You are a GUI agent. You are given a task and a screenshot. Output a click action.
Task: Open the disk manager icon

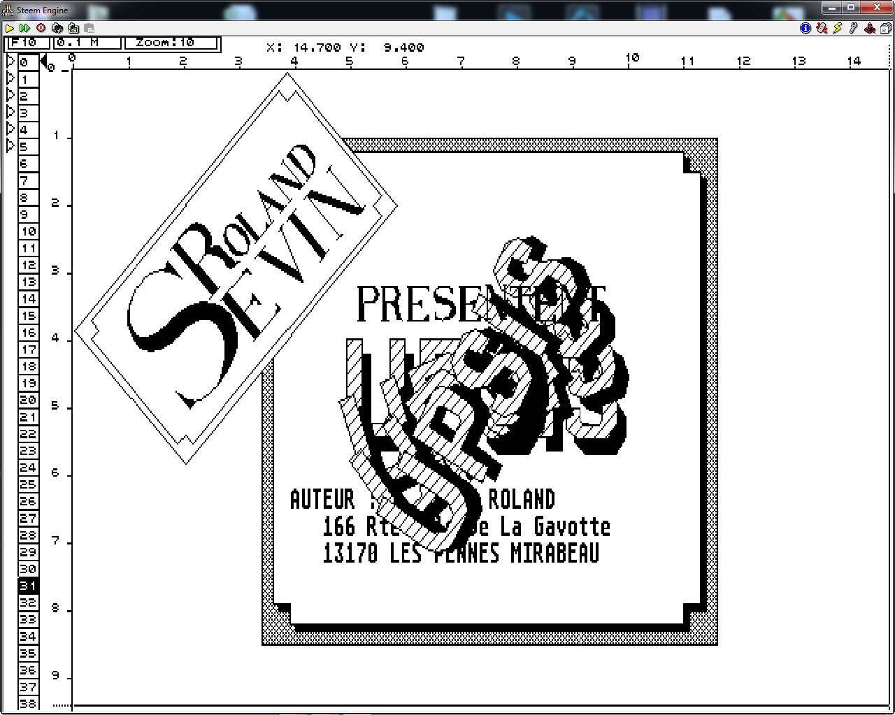coord(886,28)
